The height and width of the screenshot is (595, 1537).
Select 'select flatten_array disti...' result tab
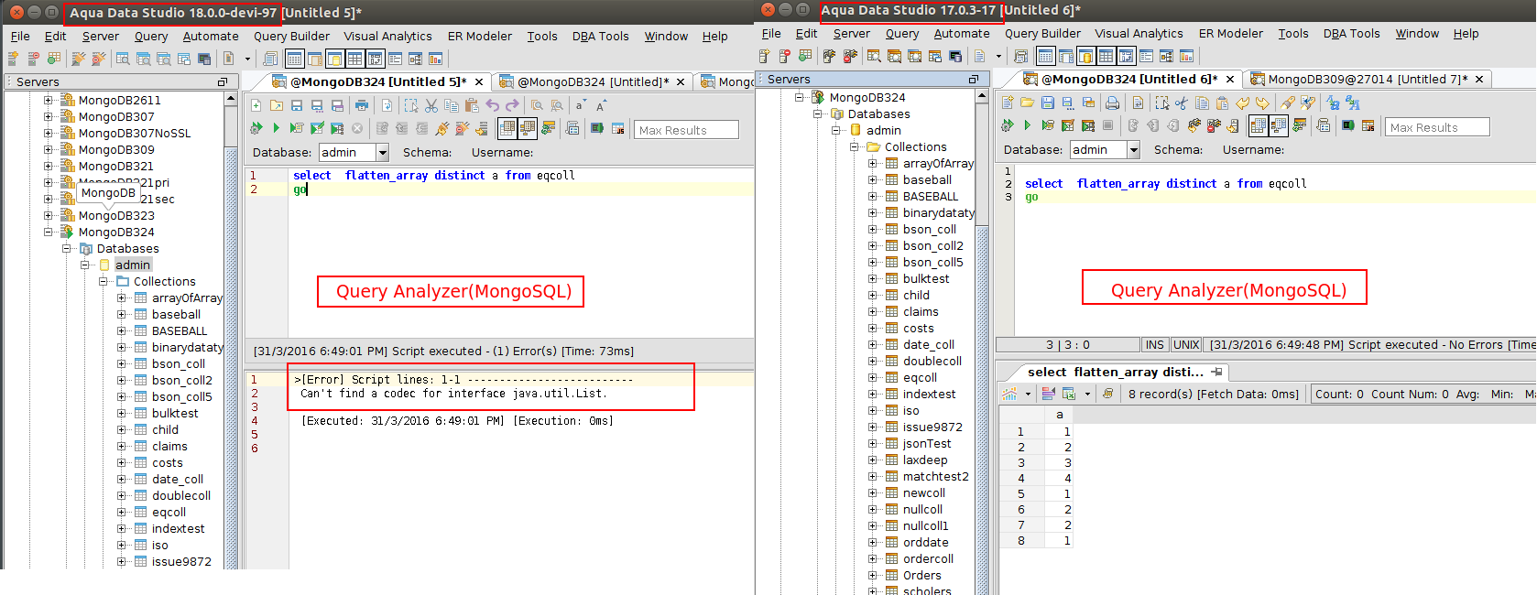click(x=1115, y=373)
